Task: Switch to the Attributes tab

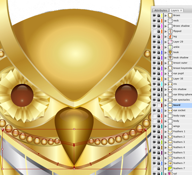Action: point(161,10)
